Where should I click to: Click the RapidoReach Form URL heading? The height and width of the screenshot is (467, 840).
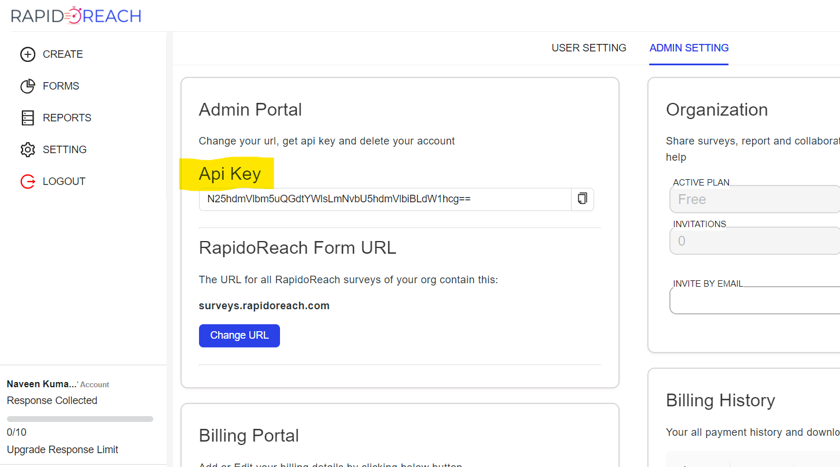coord(297,248)
